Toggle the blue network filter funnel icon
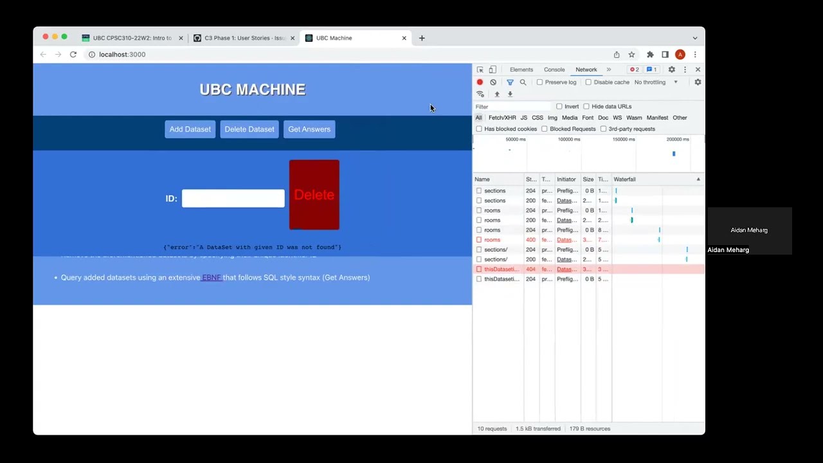The width and height of the screenshot is (823, 463). pos(510,82)
